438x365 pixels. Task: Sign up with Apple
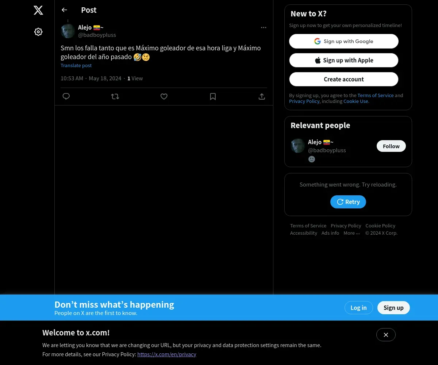[x=344, y=60]
